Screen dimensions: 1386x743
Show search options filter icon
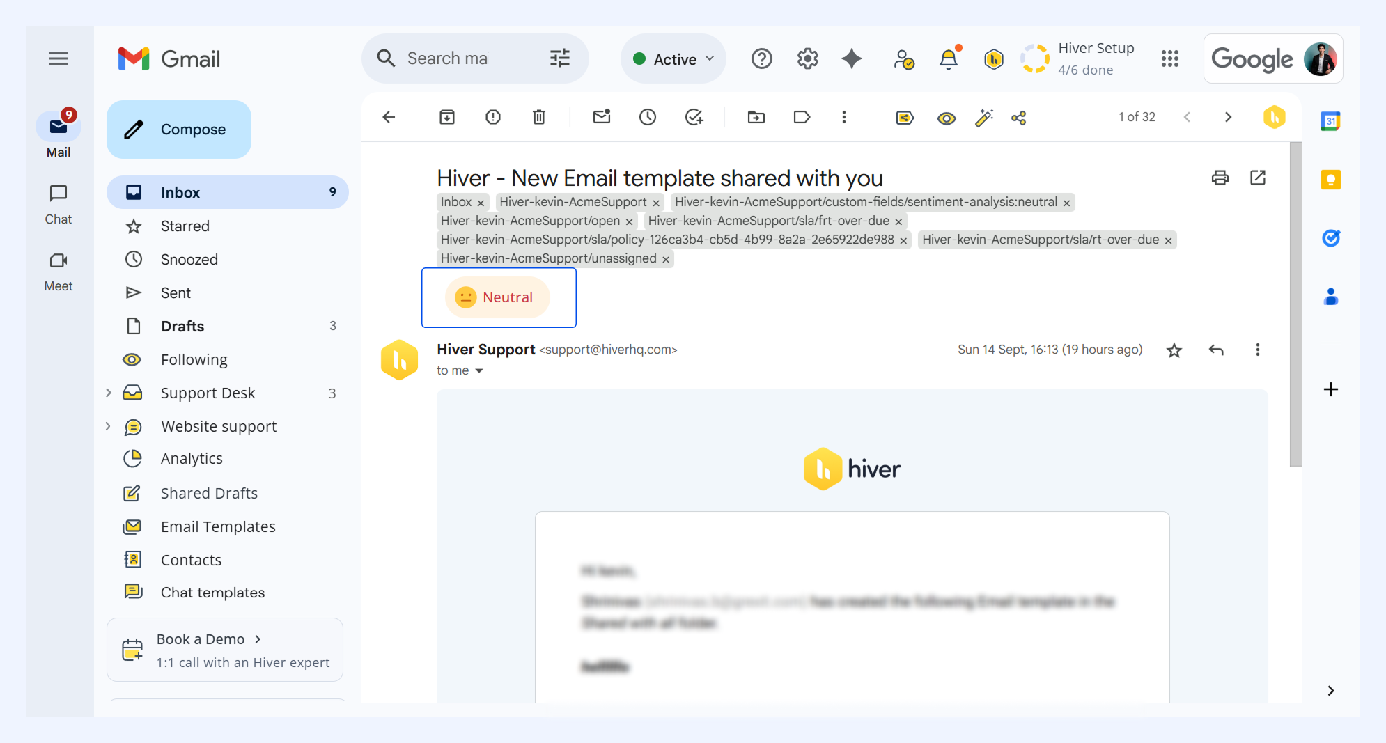coord(560,58)
